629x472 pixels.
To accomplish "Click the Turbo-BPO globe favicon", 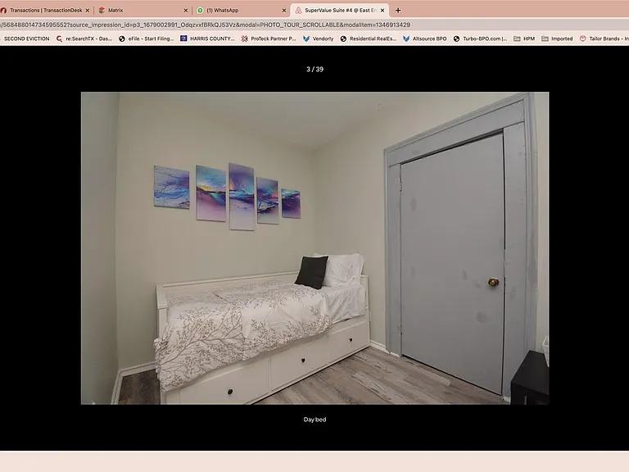I will [x=456, y=39].
